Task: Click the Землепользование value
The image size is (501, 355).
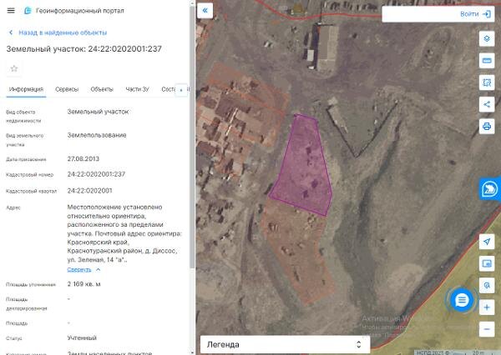Action: [97, 135]
